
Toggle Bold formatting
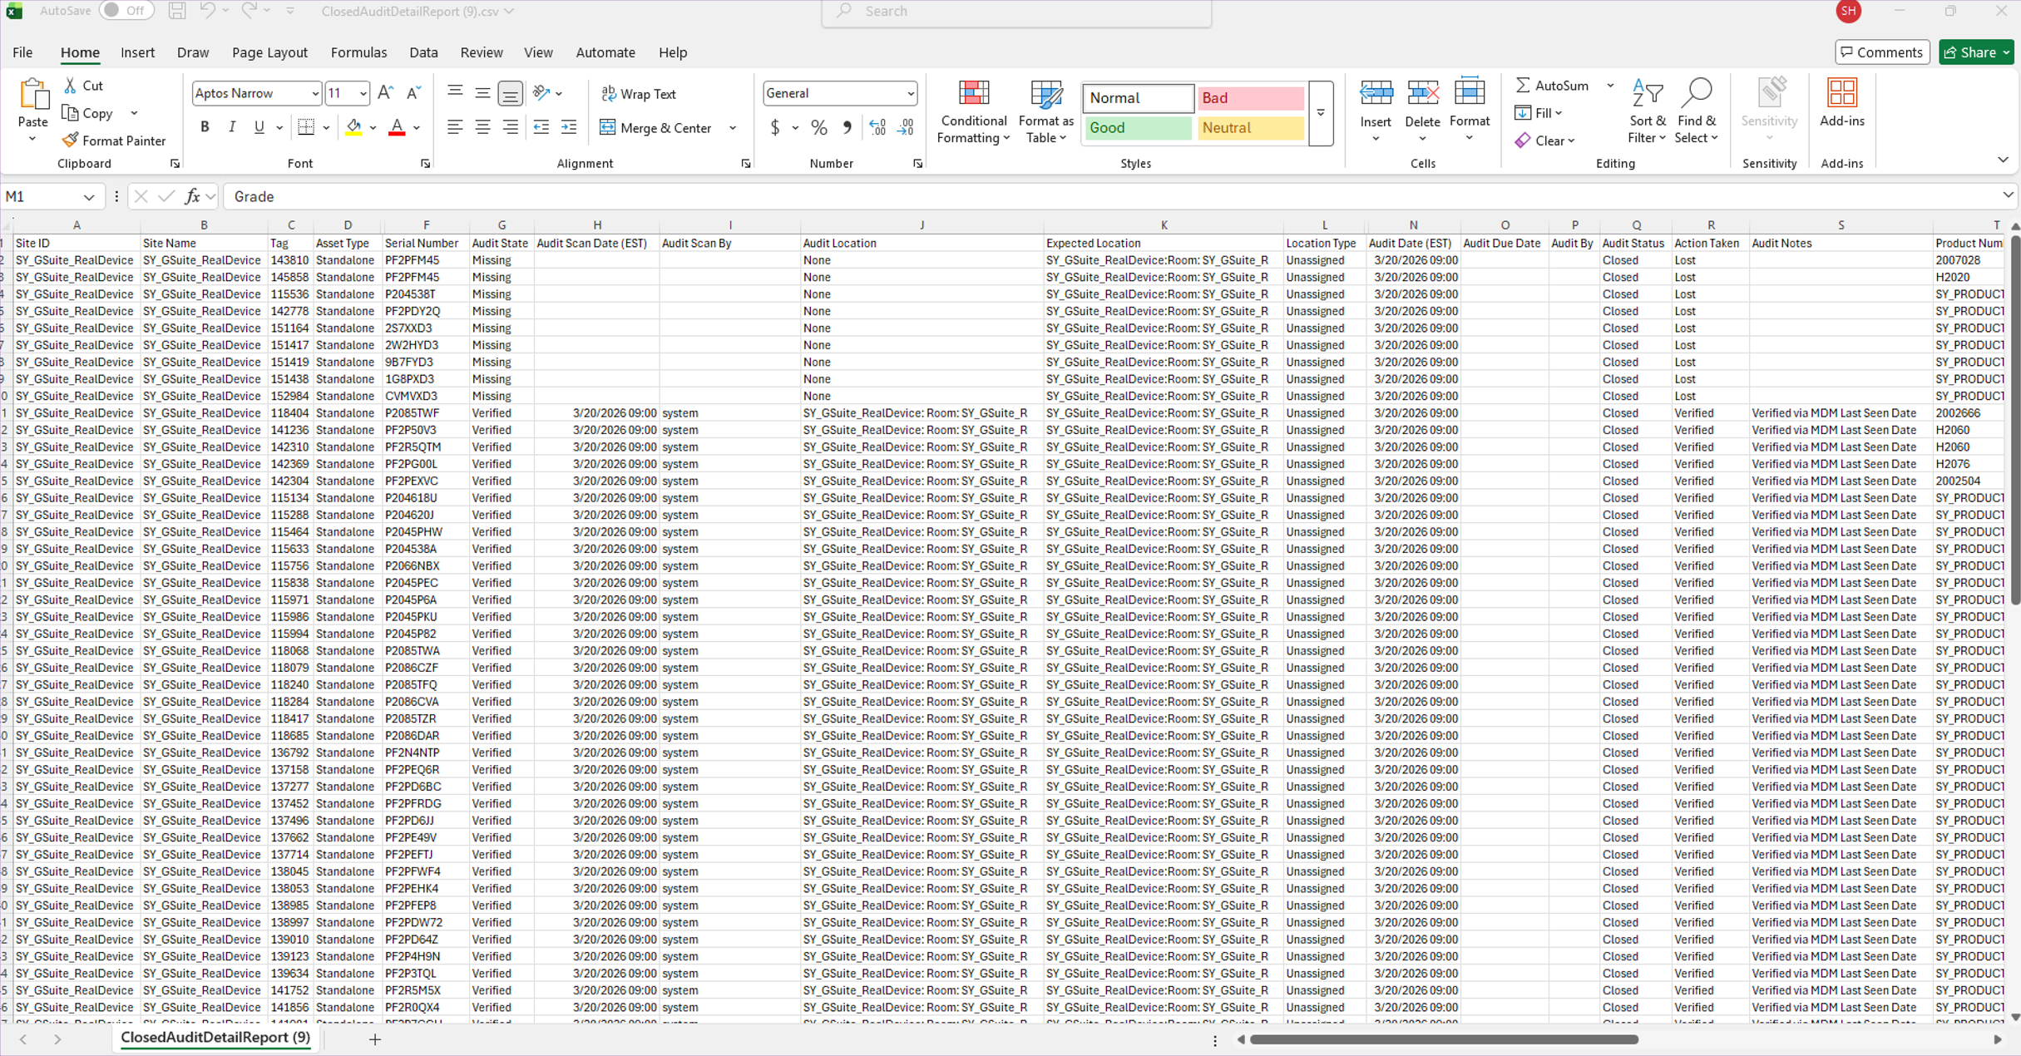[205, 127]
